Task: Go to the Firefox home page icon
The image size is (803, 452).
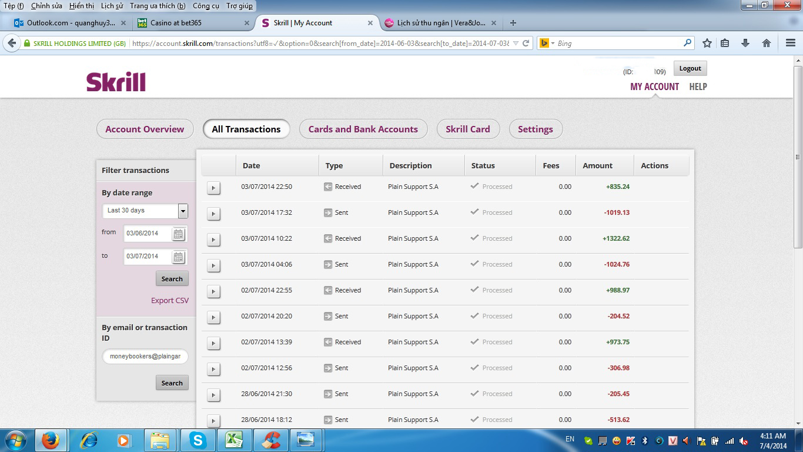Action: pyautogui.click(x=766, y=43)
